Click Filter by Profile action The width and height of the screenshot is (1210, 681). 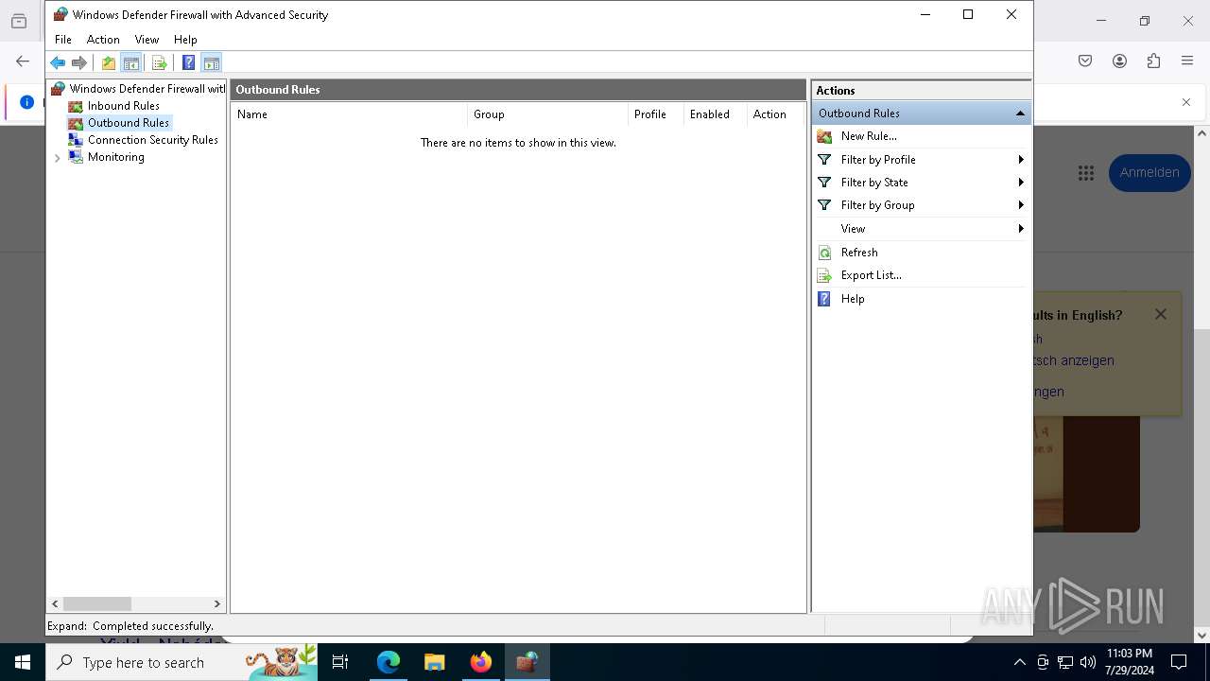(878, 160)
